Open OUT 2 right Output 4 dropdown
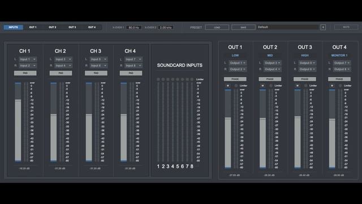 coord(273,69)
